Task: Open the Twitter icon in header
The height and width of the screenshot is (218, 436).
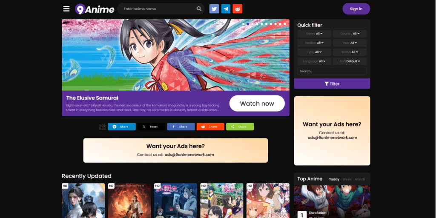Action: point(214,9)
